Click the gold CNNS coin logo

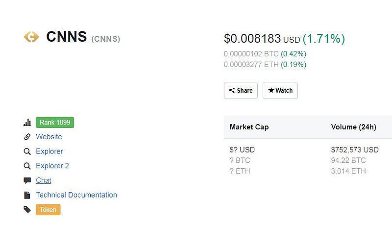coord(31,37)
